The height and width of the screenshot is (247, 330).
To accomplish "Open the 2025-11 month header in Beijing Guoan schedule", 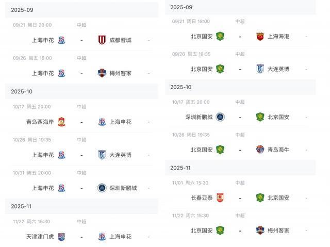I will coord(240,168).
